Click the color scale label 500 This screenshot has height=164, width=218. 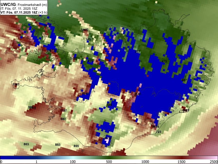(109, 162)
